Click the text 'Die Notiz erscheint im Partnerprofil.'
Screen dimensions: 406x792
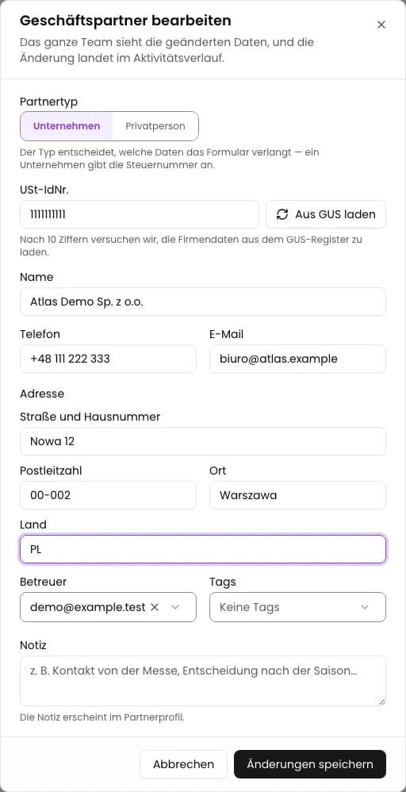[x=102, y=717]
